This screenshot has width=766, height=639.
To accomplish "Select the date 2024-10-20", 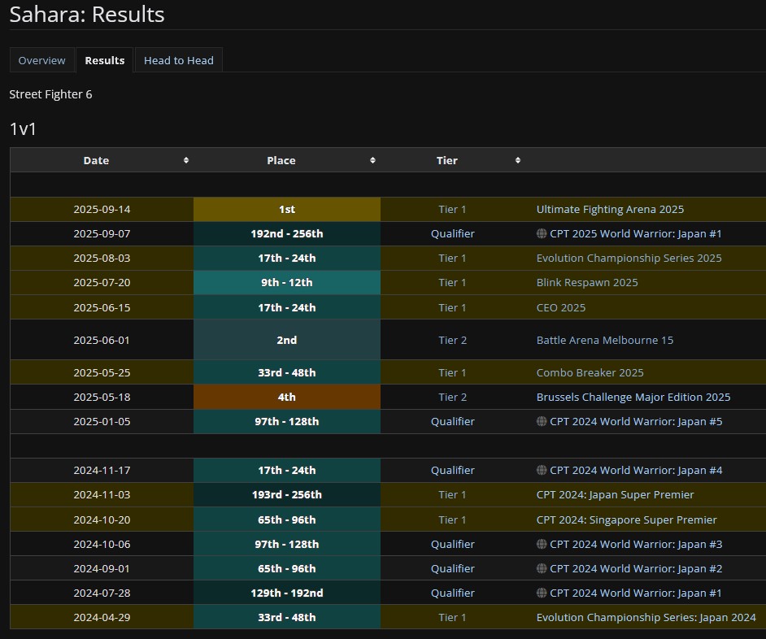I will (x=102, y=519).
